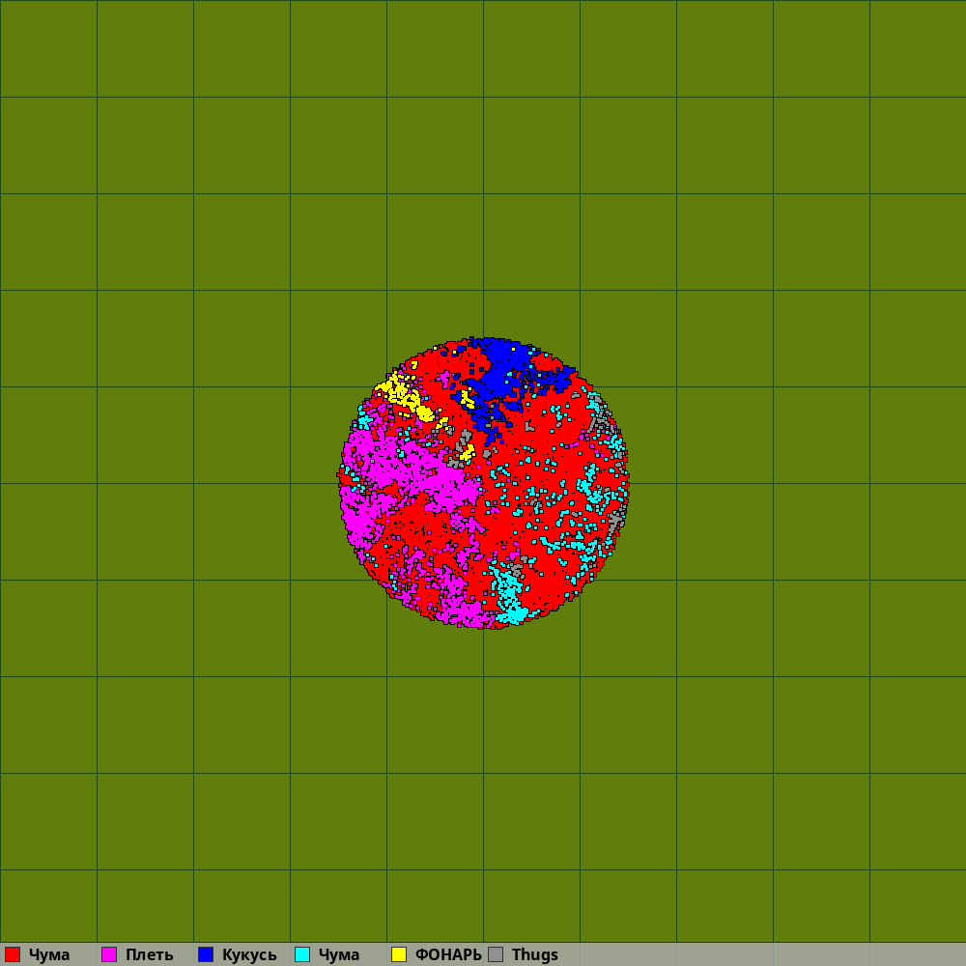Click the gray Thugs legend swatch
966x966 pixels.
(496, 954)
